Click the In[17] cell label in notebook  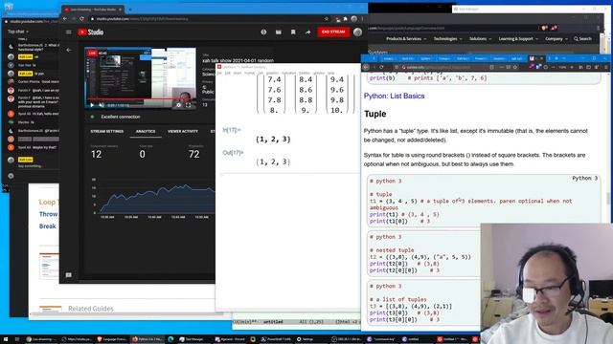point(232,130)
